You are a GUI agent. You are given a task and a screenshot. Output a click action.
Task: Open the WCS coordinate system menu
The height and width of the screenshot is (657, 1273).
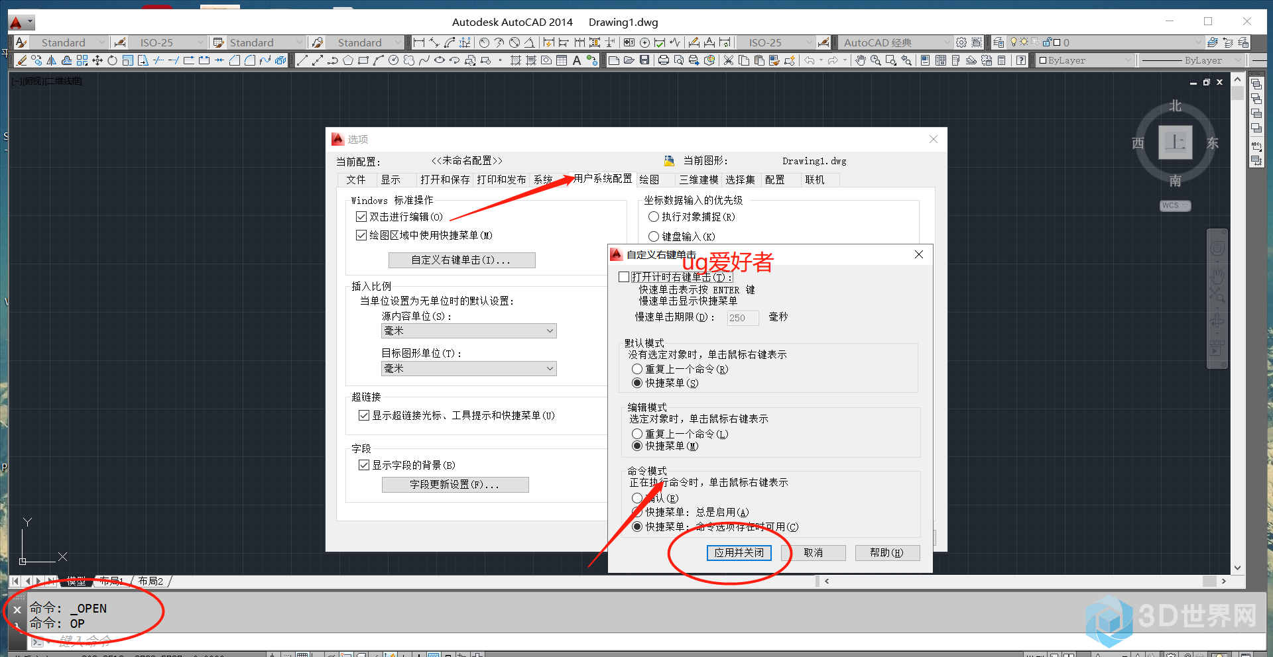(x=1175, y=205)
